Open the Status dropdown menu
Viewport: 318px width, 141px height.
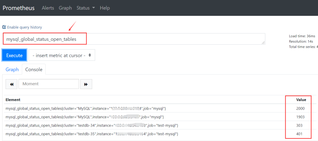pos(86,8)
